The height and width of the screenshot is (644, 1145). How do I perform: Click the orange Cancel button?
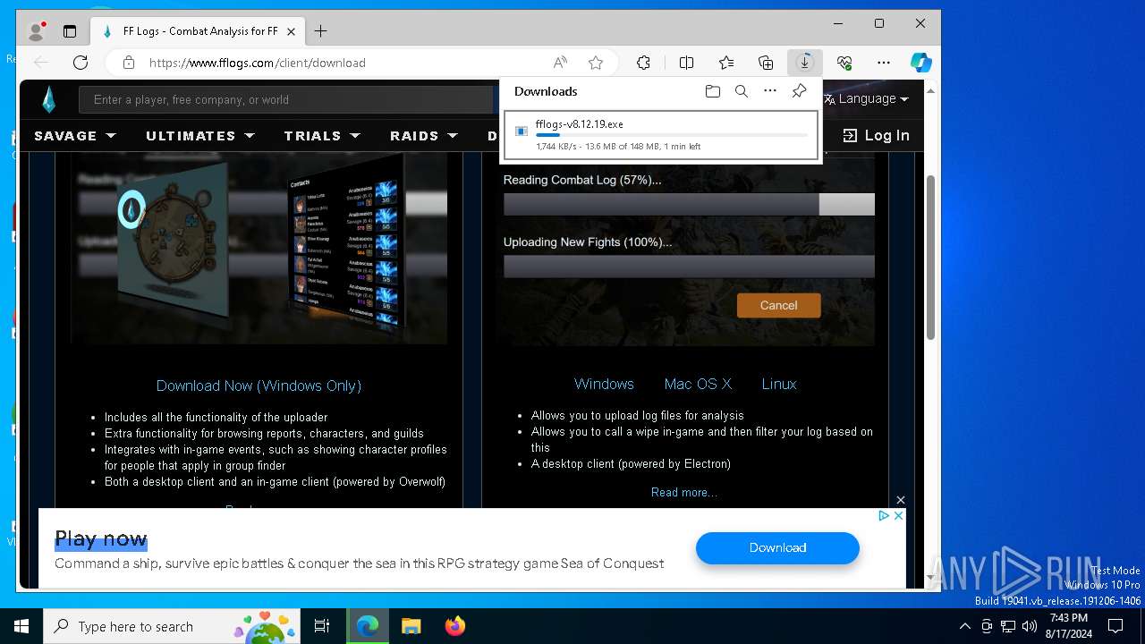point(778,305)
